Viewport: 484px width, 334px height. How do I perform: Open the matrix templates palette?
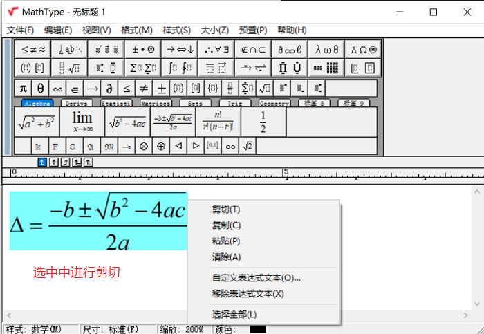[326, 68]
